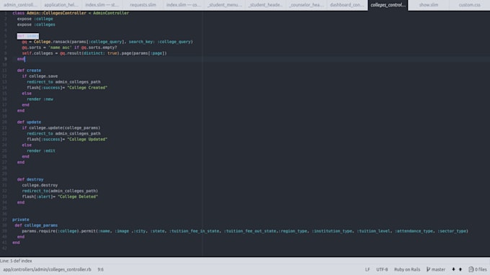Click the git push up-arrow icon

pos(460,269)
